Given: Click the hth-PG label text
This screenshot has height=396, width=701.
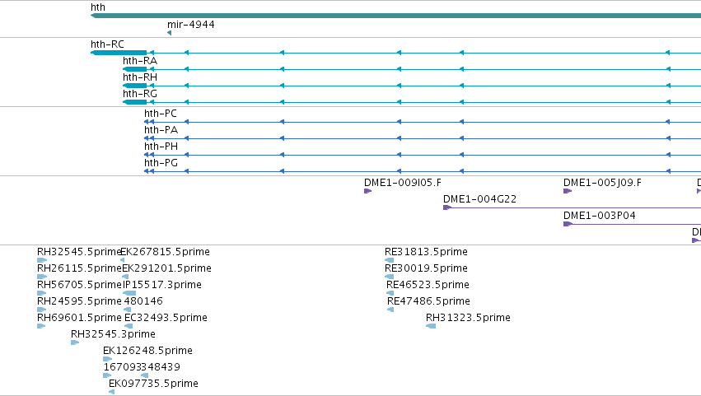Looking at the screenshot, I should (x=161, y=163).
